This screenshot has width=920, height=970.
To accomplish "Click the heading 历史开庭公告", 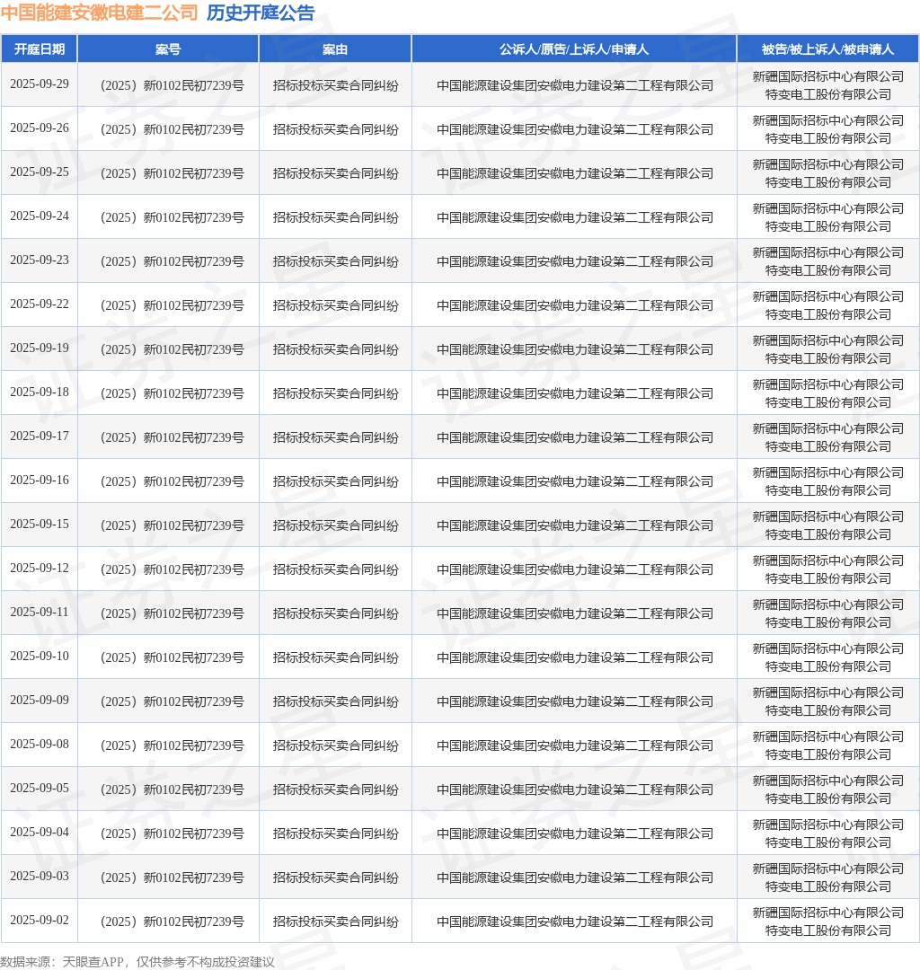I will tap(261, 13).
